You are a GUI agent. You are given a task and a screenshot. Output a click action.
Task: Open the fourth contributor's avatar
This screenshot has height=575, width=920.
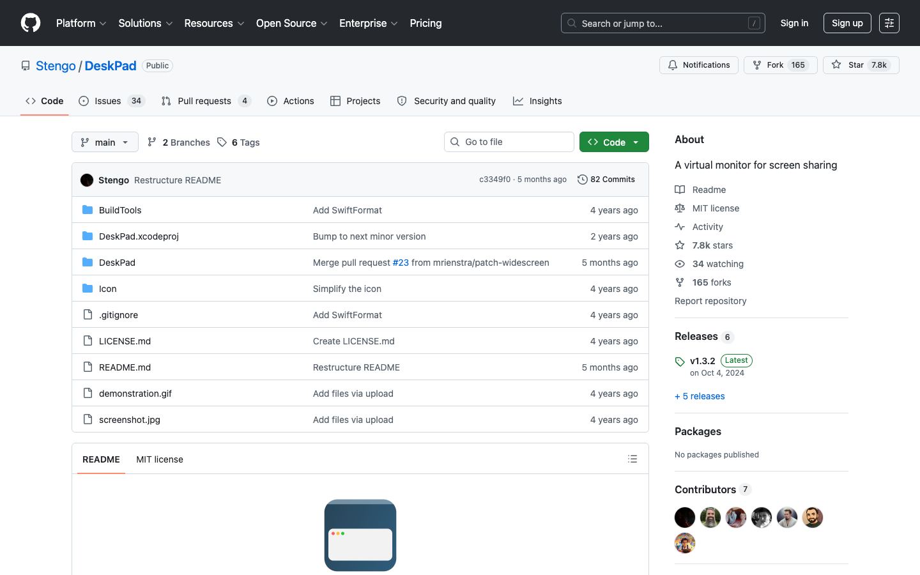click(762, 517)
